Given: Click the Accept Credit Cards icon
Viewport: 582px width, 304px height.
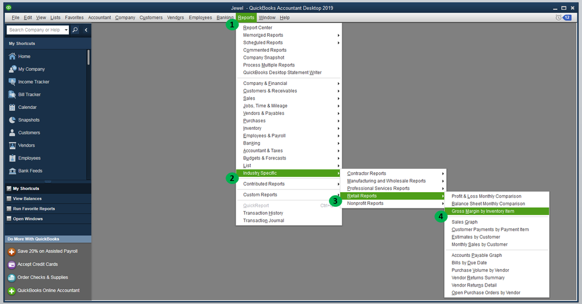Looking at the screenshot, I should point(12,265).
